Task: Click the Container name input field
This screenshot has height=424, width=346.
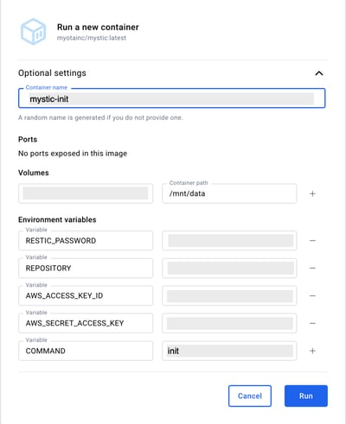Action: pyautogui.click(x=172, y=98)
